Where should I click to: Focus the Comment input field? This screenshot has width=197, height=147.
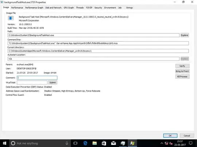pyautogui.click(x=37, y=78)
